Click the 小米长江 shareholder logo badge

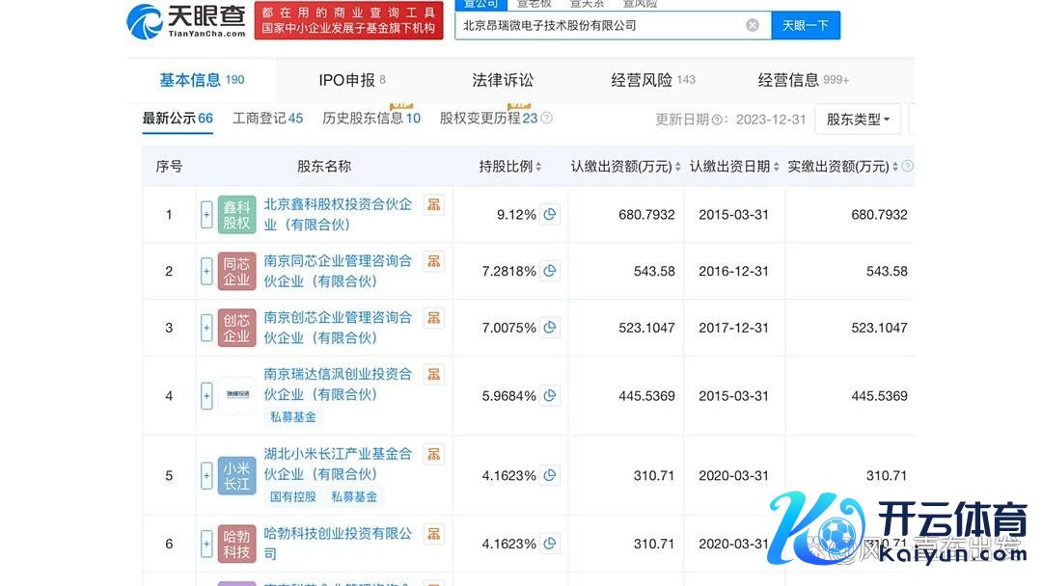coord(236,476)
